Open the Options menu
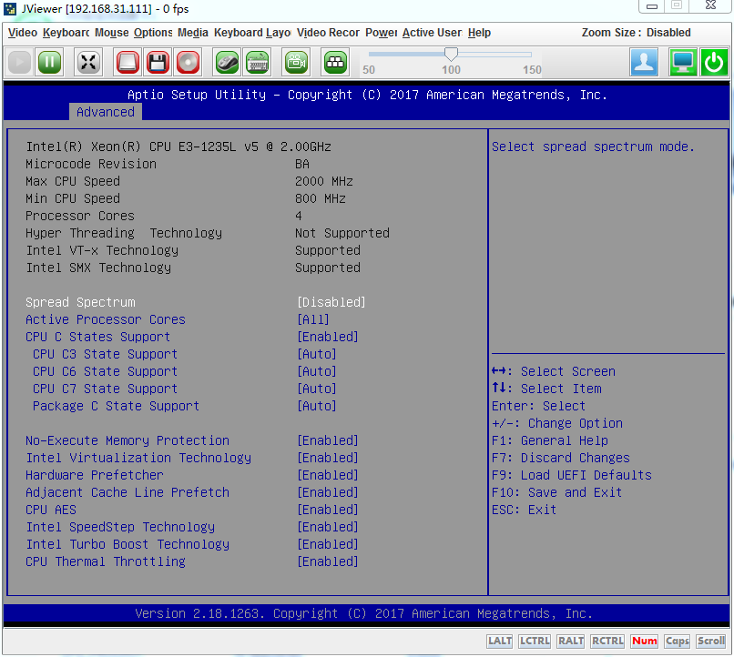 coord(153,33)
